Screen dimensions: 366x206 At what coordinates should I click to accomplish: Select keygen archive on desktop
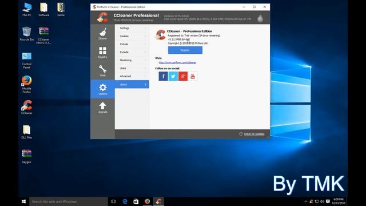27,156
